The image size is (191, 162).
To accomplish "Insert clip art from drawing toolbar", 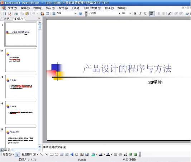I will click(82, 154).
